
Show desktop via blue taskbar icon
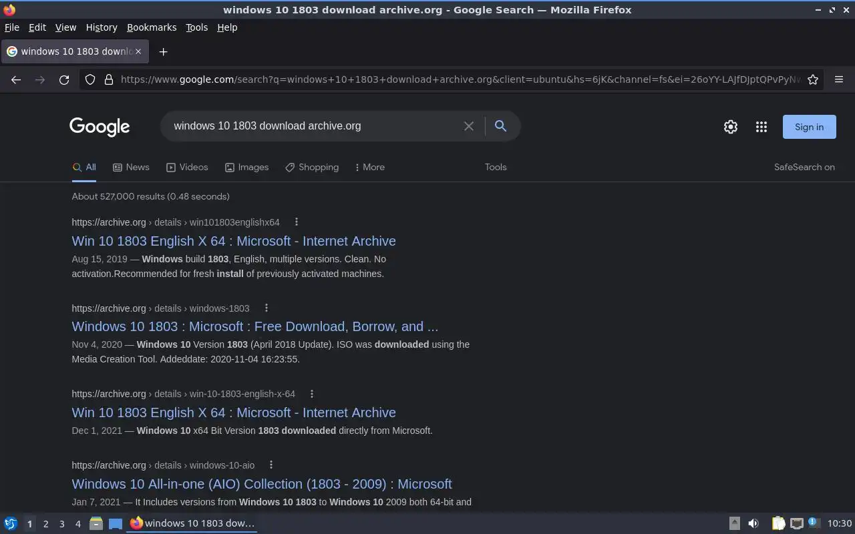point(116,523)
